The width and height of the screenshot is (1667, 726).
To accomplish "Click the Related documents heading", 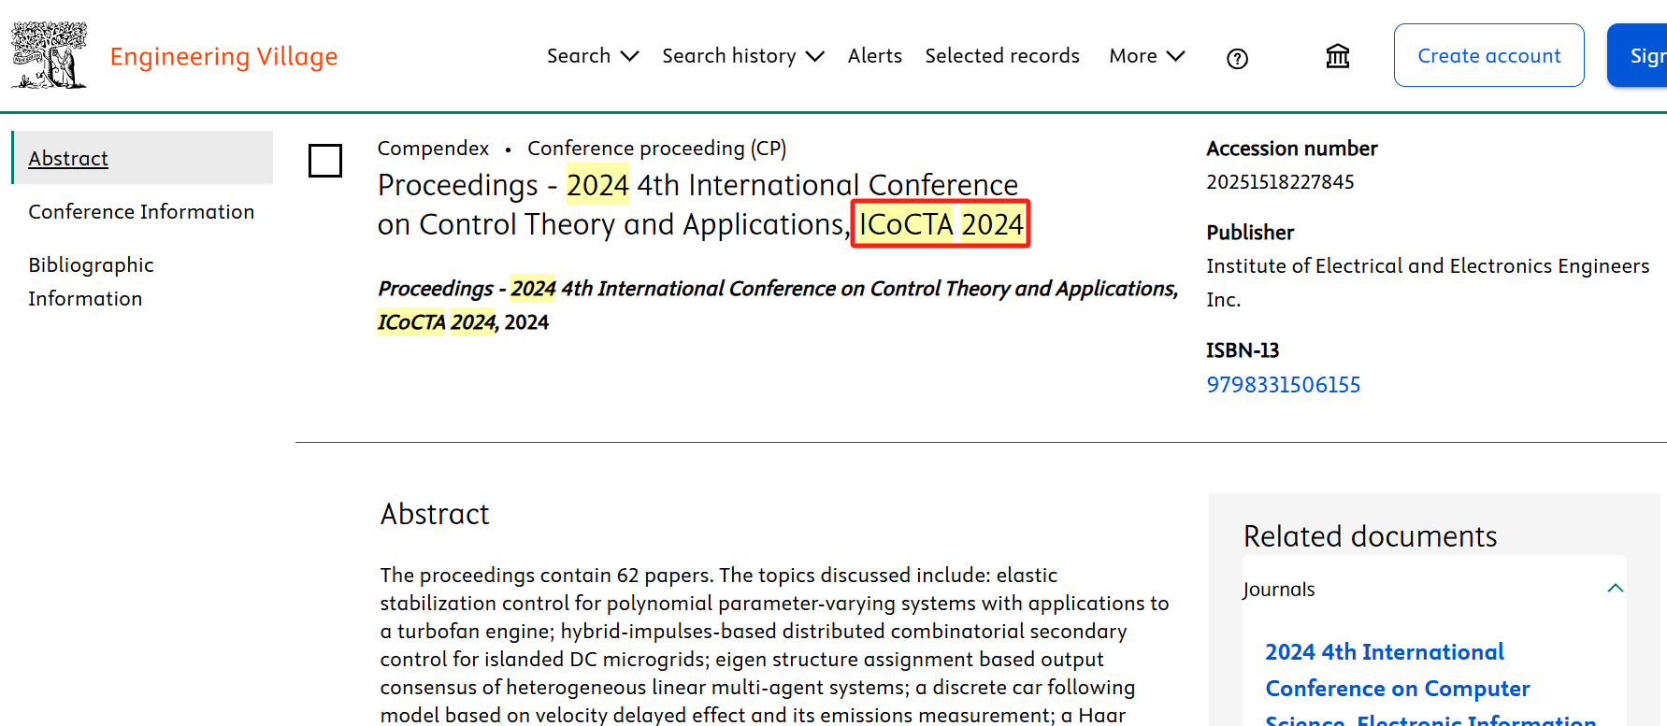I will coord(1370,536).
